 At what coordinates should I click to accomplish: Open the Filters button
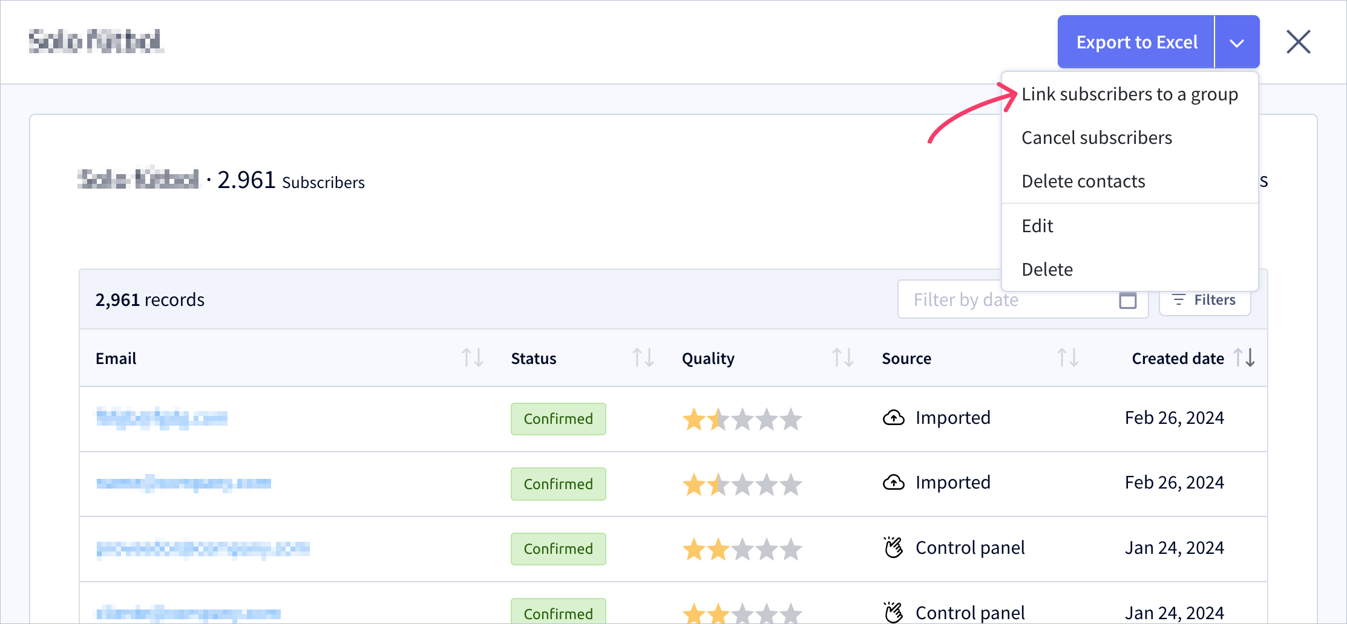click(x=1205, y=300)
